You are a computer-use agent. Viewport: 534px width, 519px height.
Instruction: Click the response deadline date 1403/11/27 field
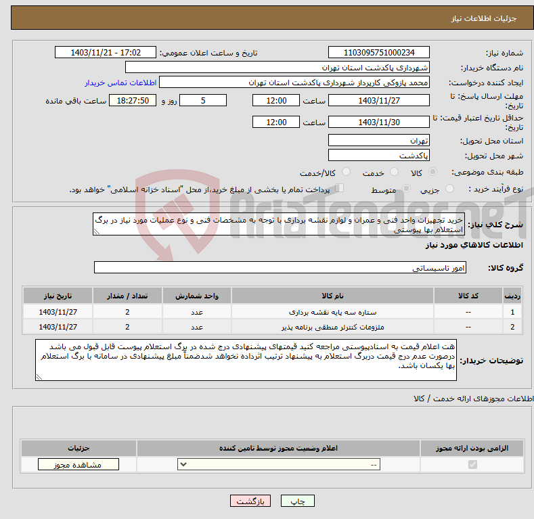[379, 100]
